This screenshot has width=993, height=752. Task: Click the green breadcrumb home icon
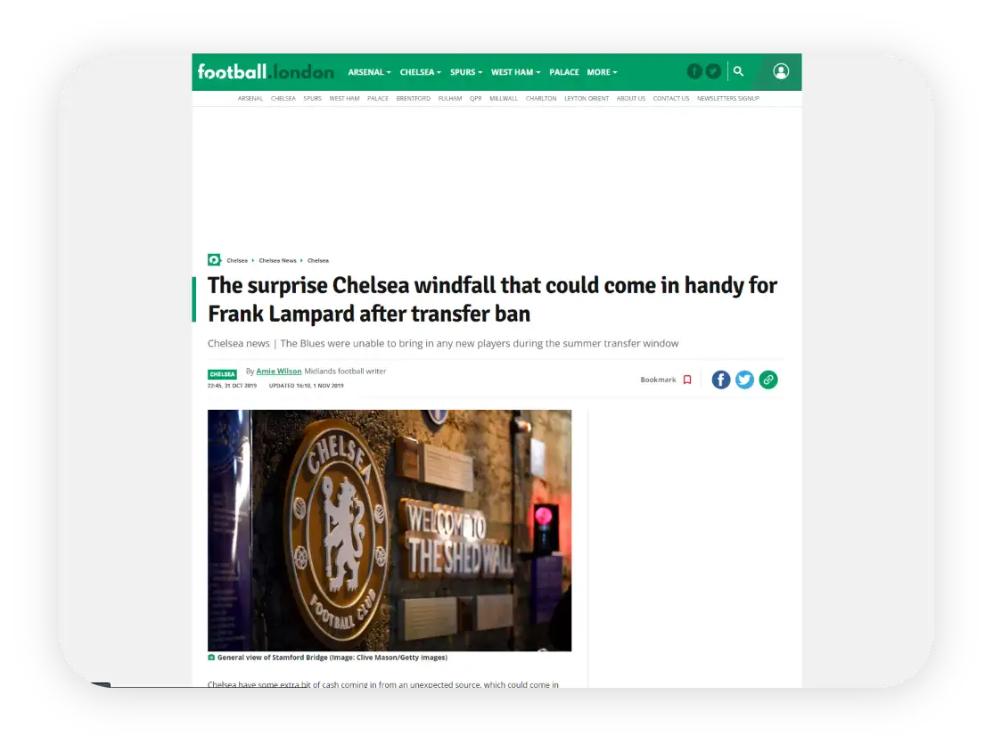(x=214, y=260)
